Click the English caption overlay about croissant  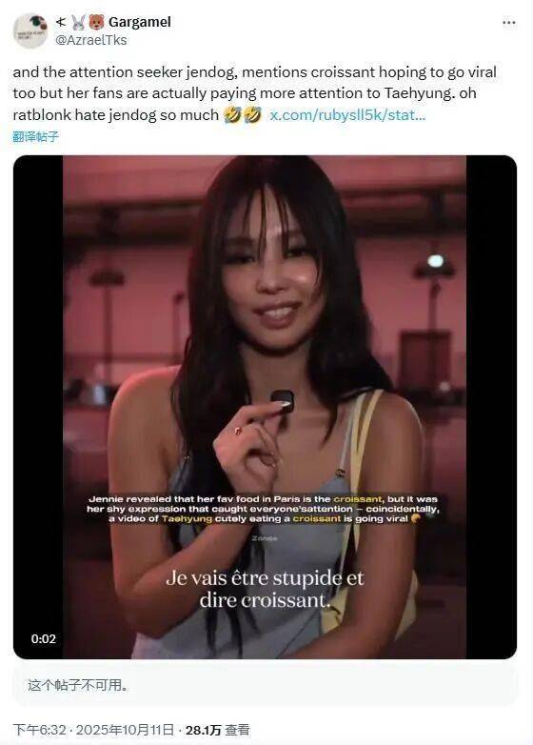pyautogui.click(x=263, y=509)
